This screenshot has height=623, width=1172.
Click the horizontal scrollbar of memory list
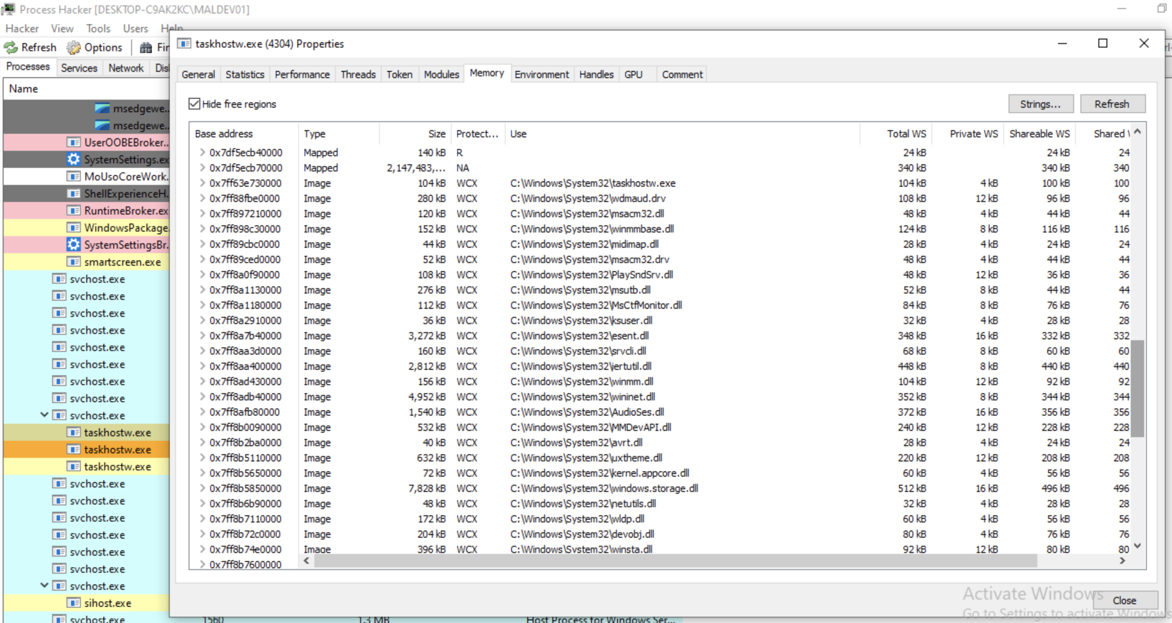click(x=674, y=561)
